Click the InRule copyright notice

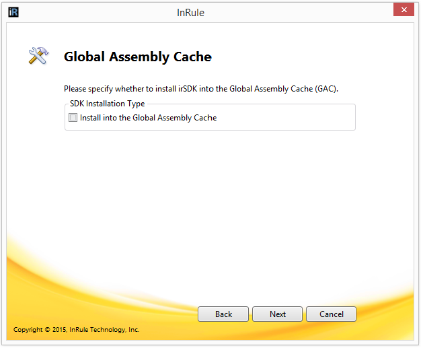(76, 329)
